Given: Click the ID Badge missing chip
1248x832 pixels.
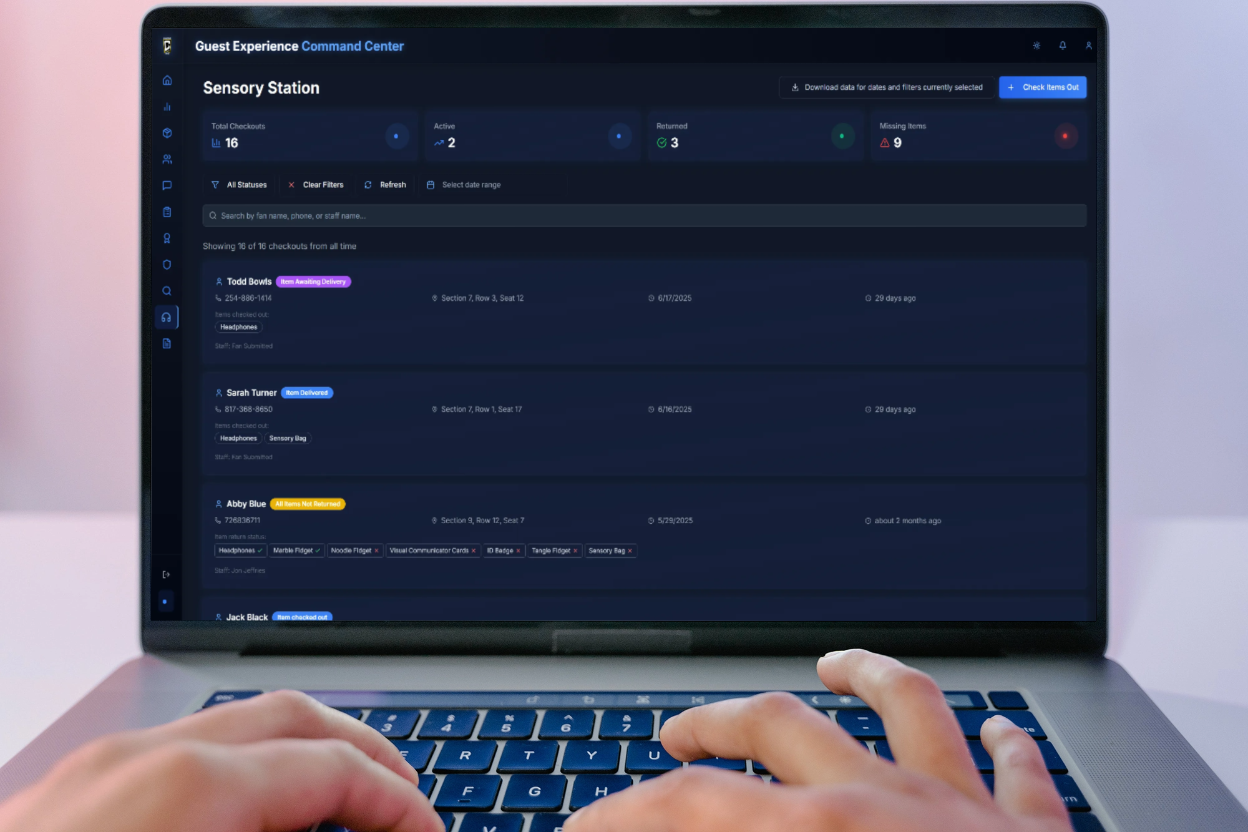Looking at the screenshot, I should coord(504,551).
